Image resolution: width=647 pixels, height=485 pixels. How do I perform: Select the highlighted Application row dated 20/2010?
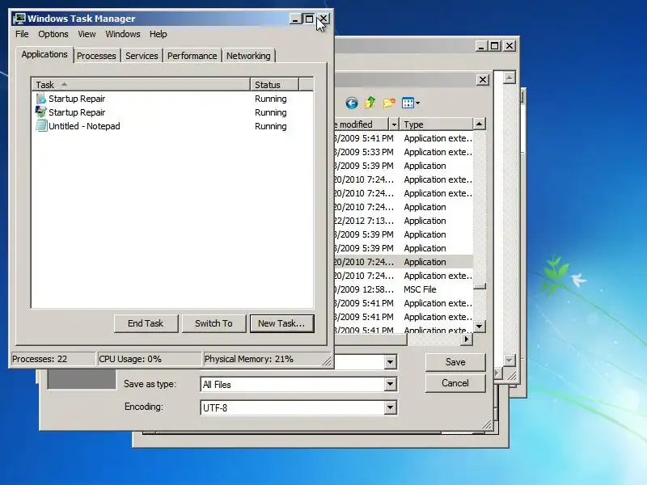[x=404, y=262]
